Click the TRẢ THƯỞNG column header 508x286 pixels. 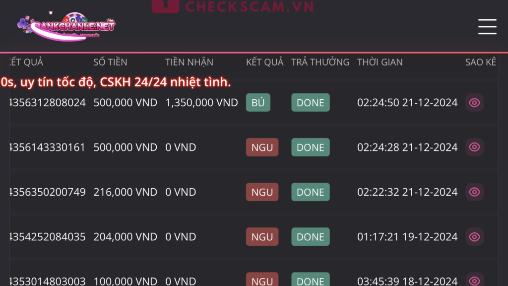tap(320, 62)
